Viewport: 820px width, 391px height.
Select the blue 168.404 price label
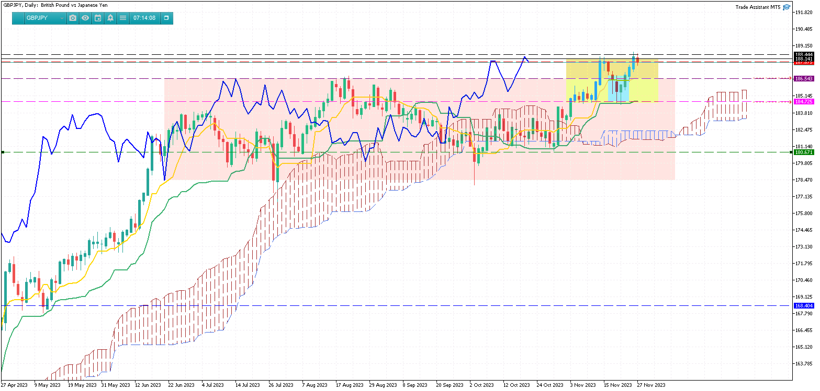pos(804,306)
